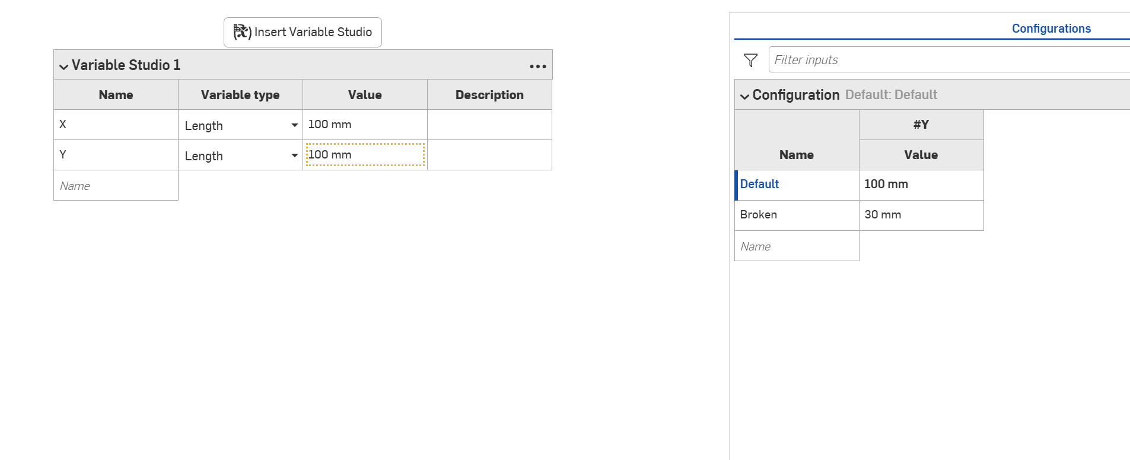Click the filter funnel icon
The height and width of the screenshot is (460, 1130).
(x=750, y=60)
